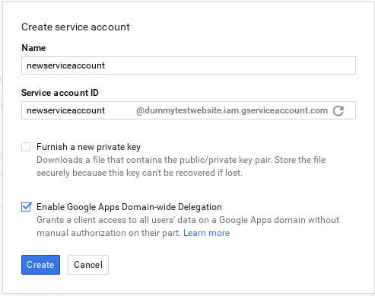Click the @dummytestwebsite.iam.gserviceaccount.com suffix text
Screen dimensions: 375x296
232,110
